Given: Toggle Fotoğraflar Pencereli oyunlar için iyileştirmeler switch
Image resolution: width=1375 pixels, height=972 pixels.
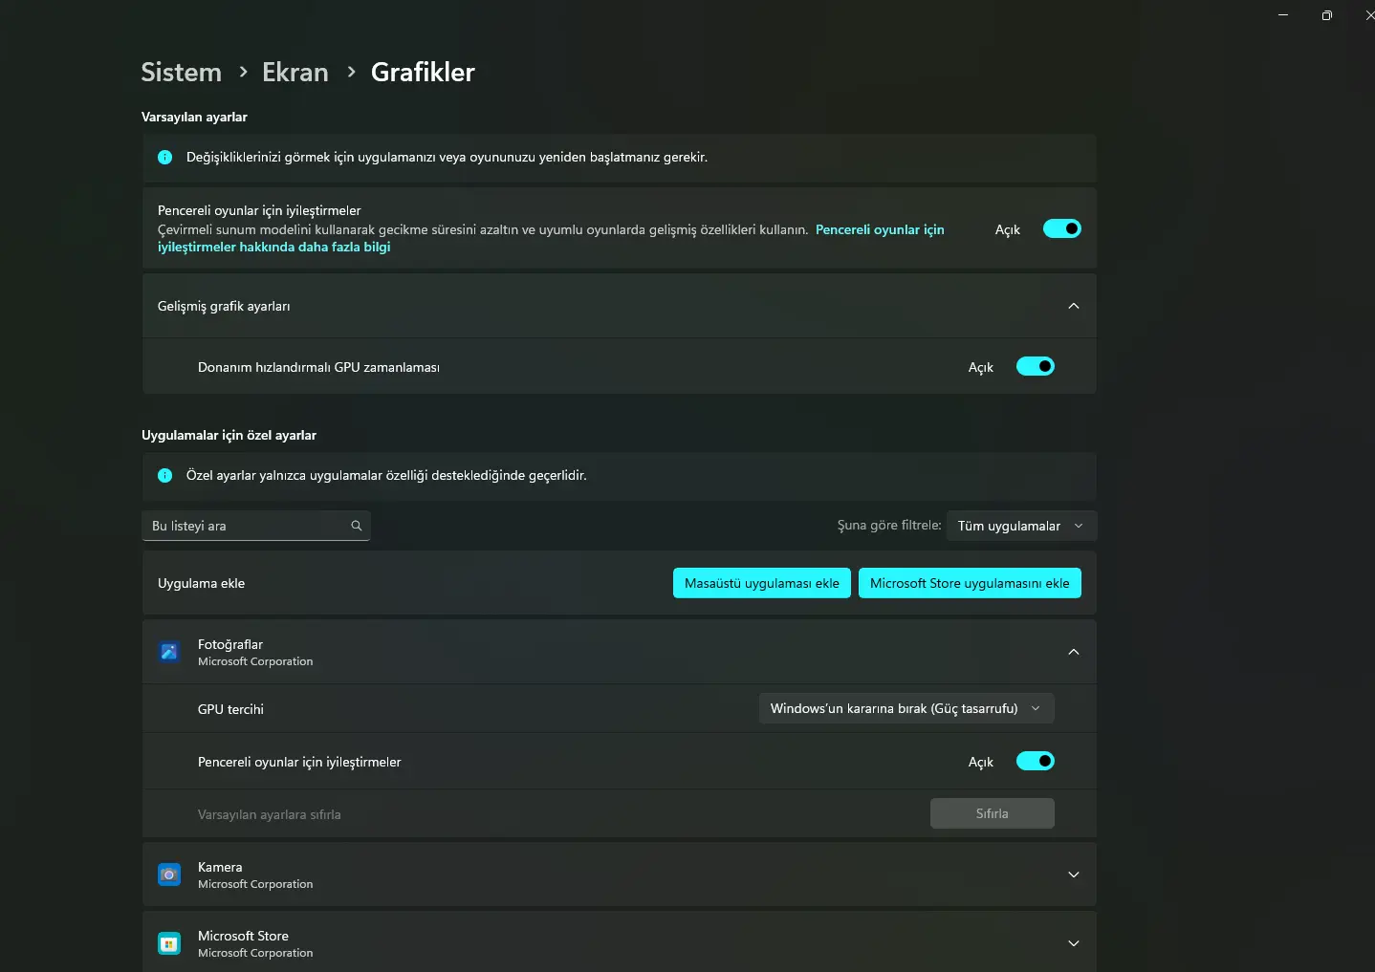Looking at the screenshot, I should pos(1035,761).
